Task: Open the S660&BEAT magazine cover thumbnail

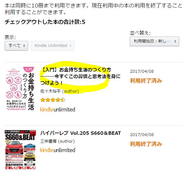Action: click(x=20, y=150)
